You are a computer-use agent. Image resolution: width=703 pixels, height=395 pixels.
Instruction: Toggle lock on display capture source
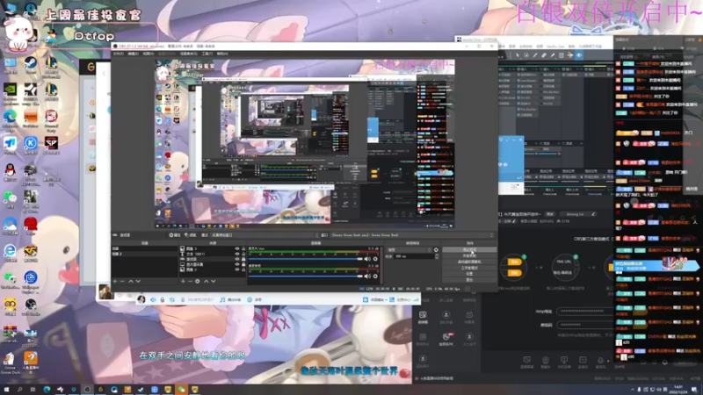click(x=243, y=264)
